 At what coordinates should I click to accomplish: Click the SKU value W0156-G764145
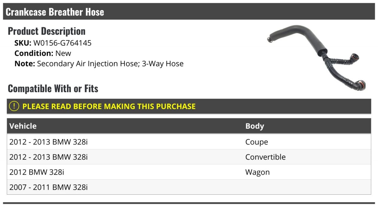click(x=62, y=43)
